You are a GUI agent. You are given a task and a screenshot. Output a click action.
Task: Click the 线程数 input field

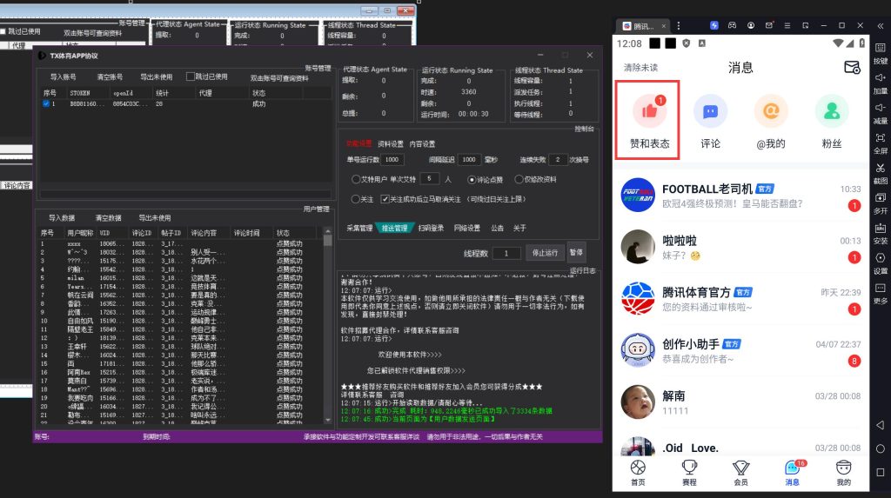click(506, 253)
